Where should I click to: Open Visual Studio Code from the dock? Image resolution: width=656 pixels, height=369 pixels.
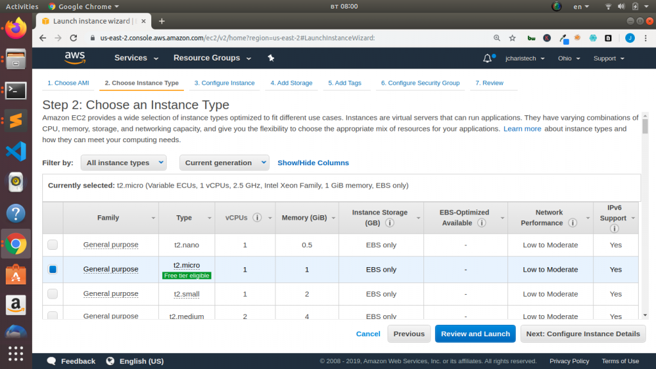[15, 152]
